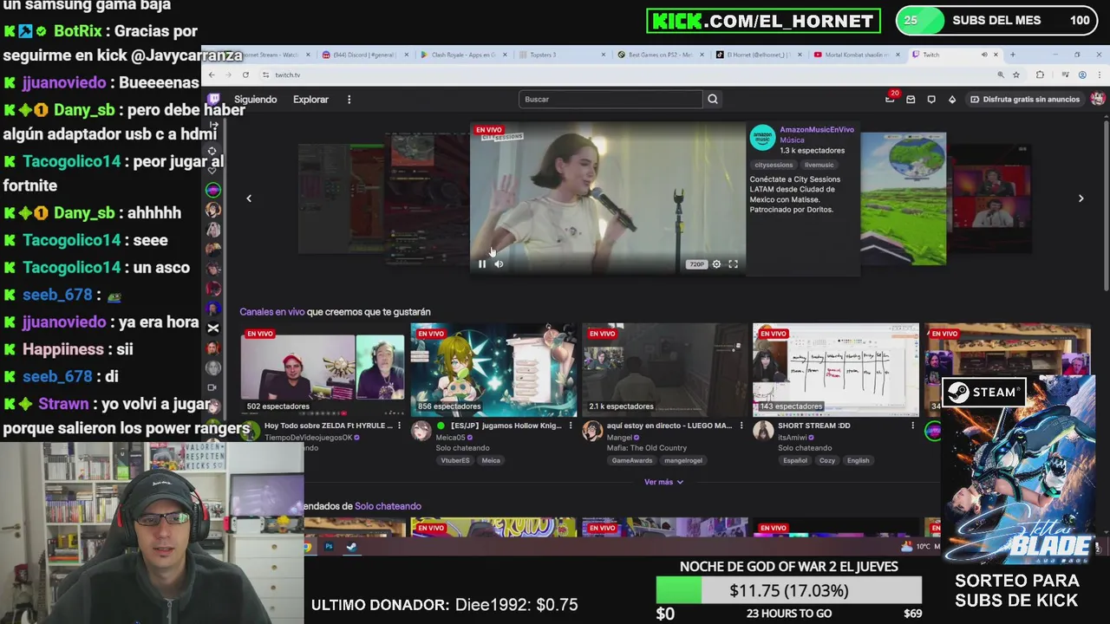Open the browser extensions puzzle icon
The width and height of the screenshot is (1110, 624).
1040,75
